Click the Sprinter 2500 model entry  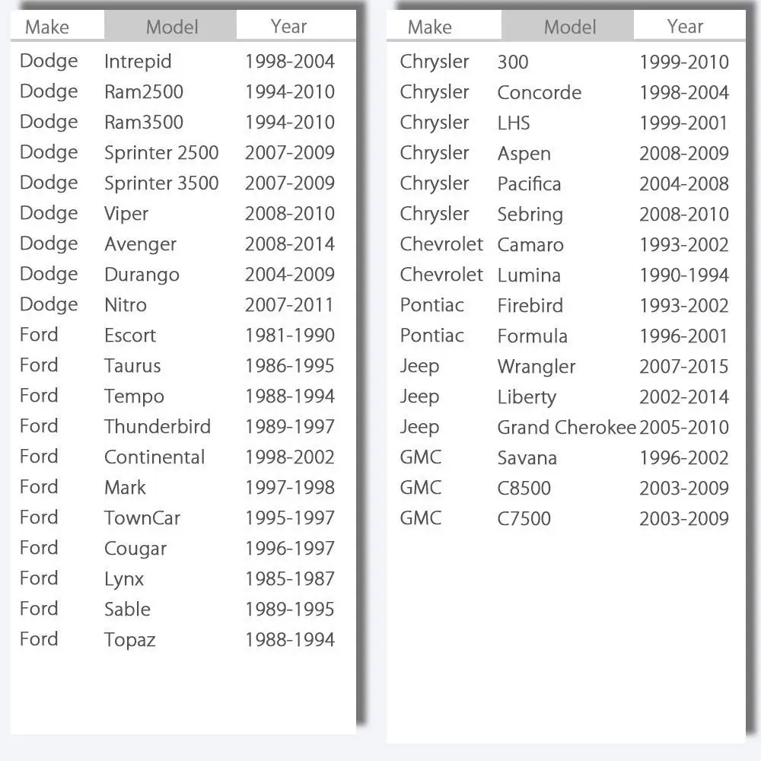pos(161,153)
